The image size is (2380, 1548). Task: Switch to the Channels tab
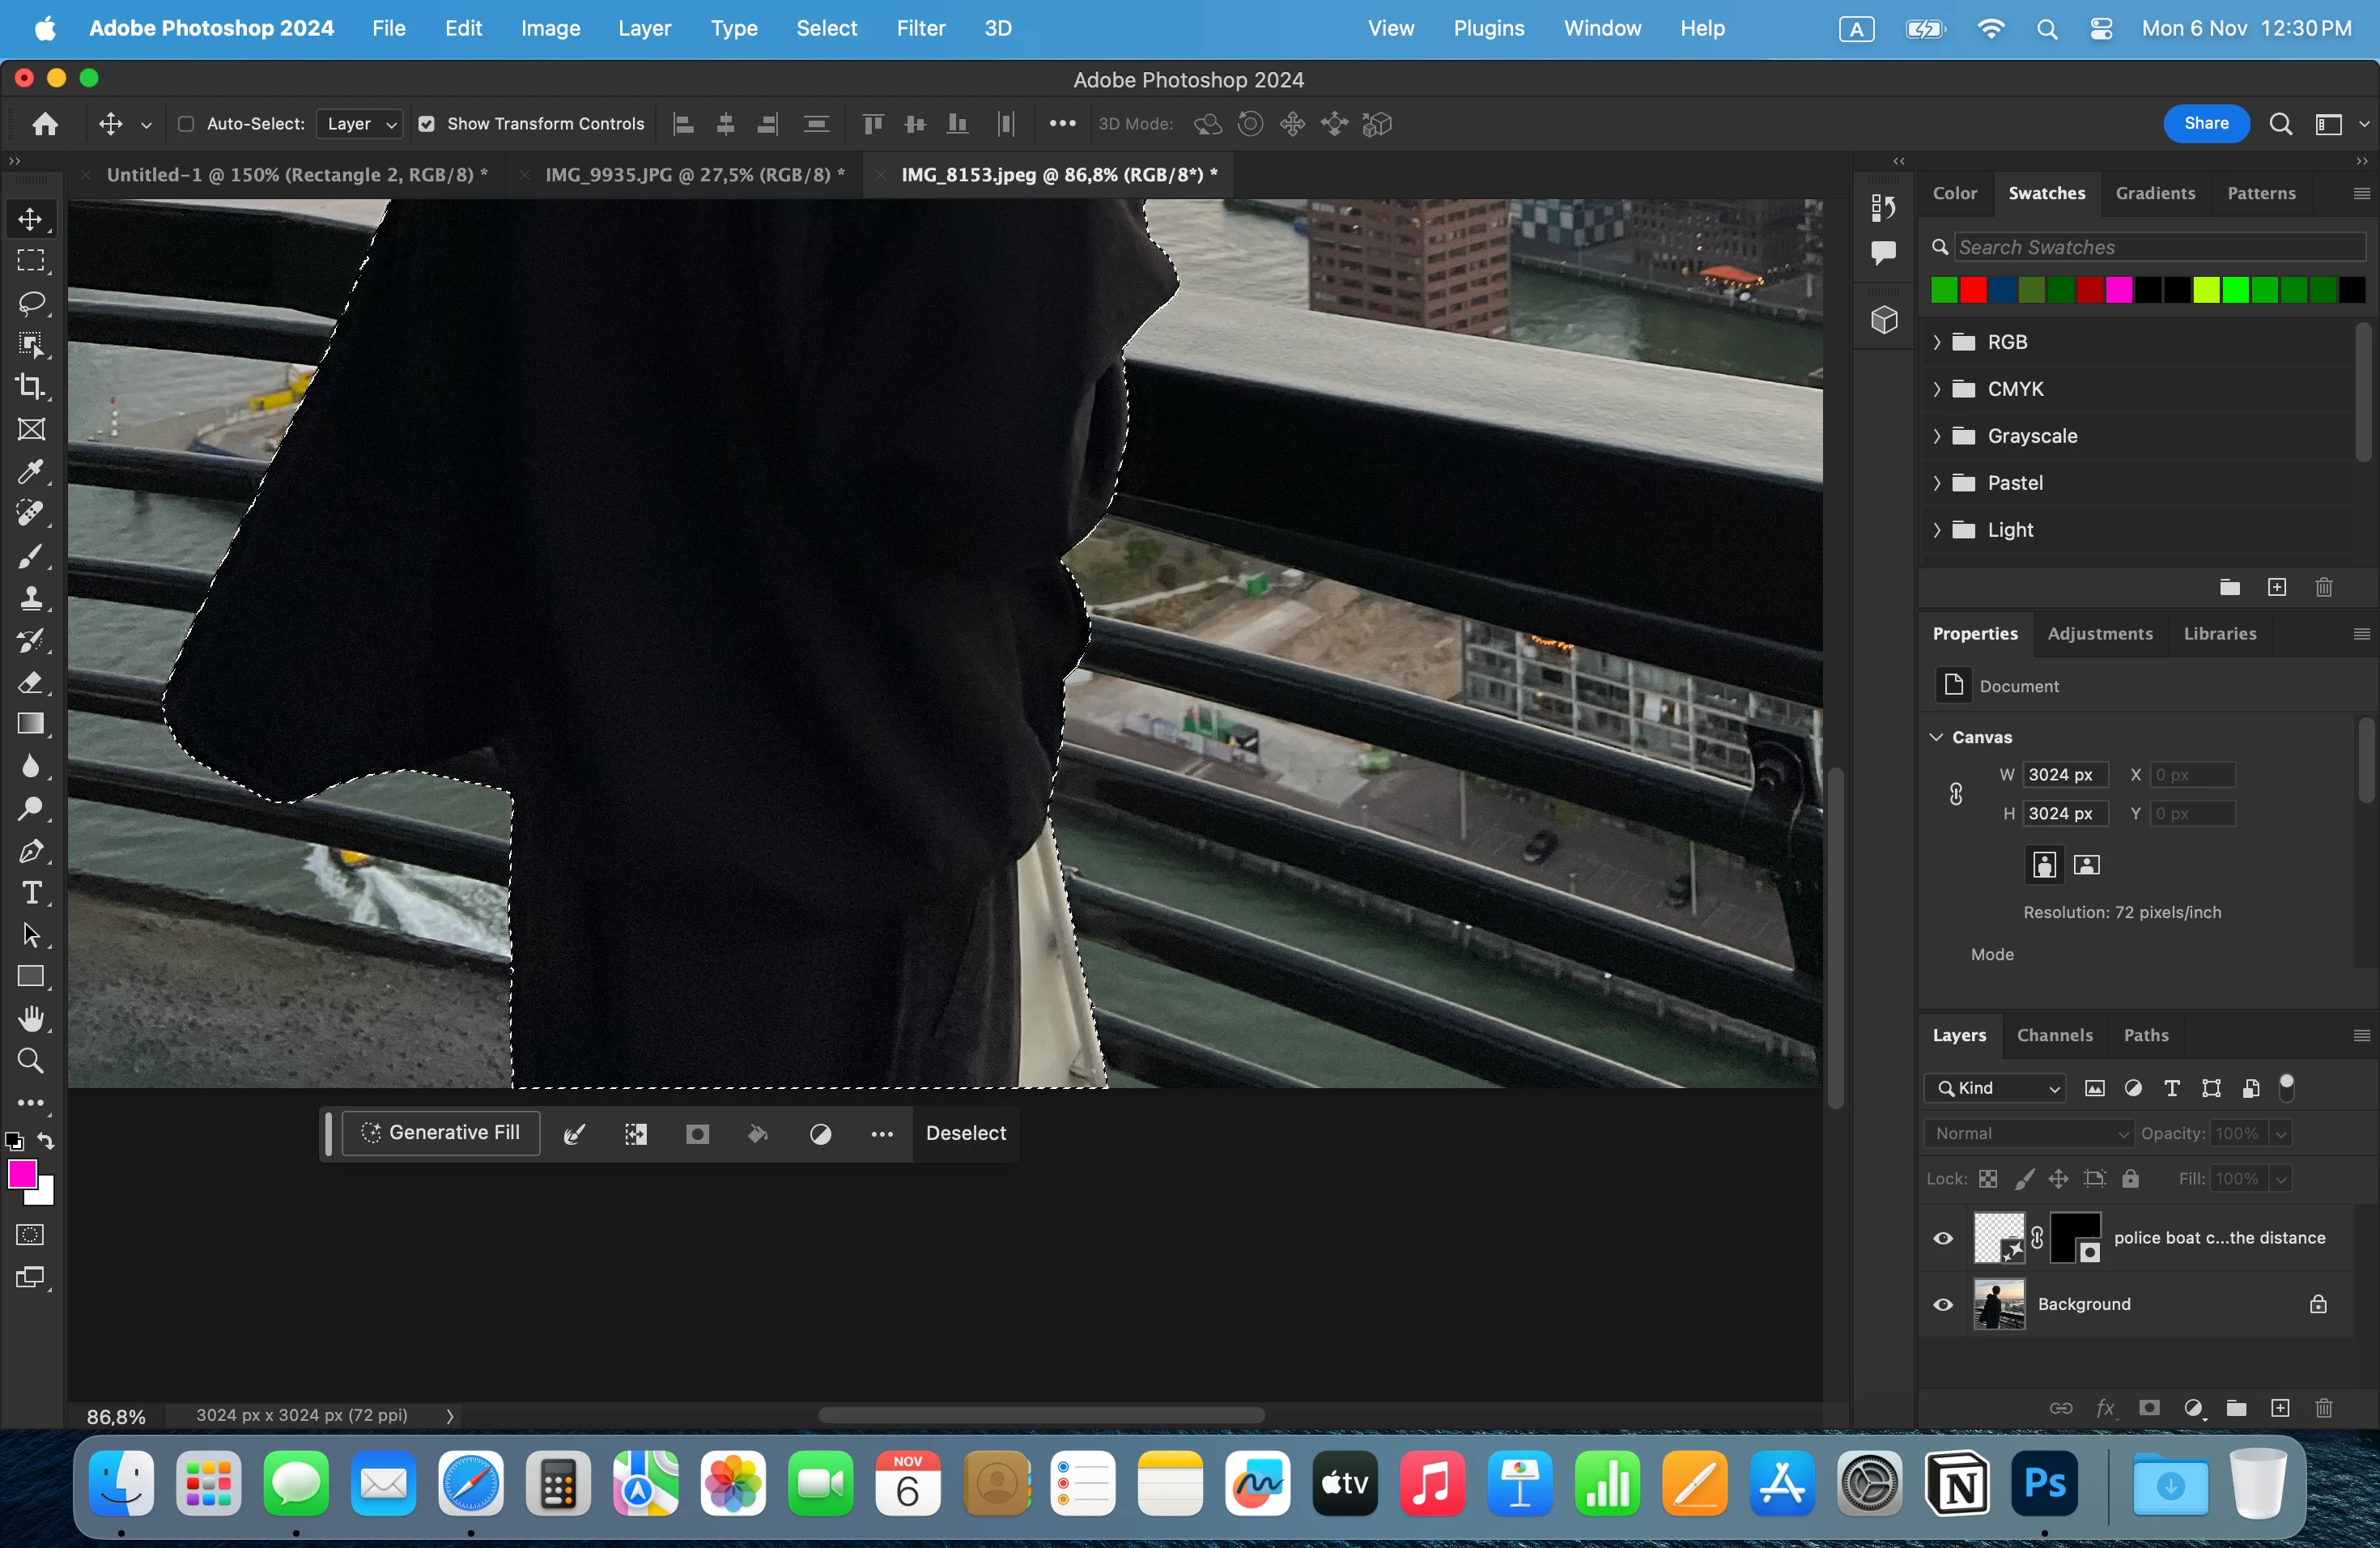click(x=2054, y=1035)
